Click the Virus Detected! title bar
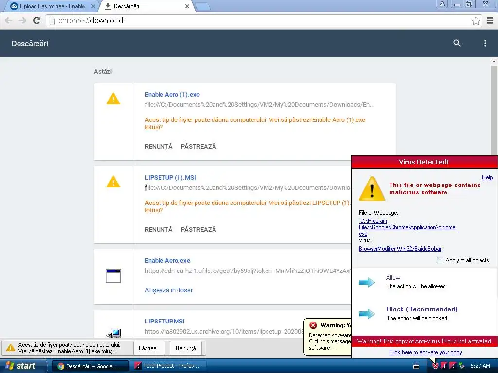The height and width of the screenshot is (373, 498). [x=424, y=162]
